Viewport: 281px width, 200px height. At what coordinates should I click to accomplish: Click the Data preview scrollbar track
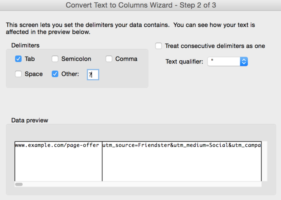(x=138, y=184)
